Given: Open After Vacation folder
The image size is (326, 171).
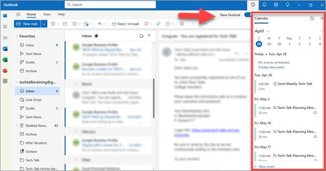Looking at the screenshot, I should click(37, 143).
